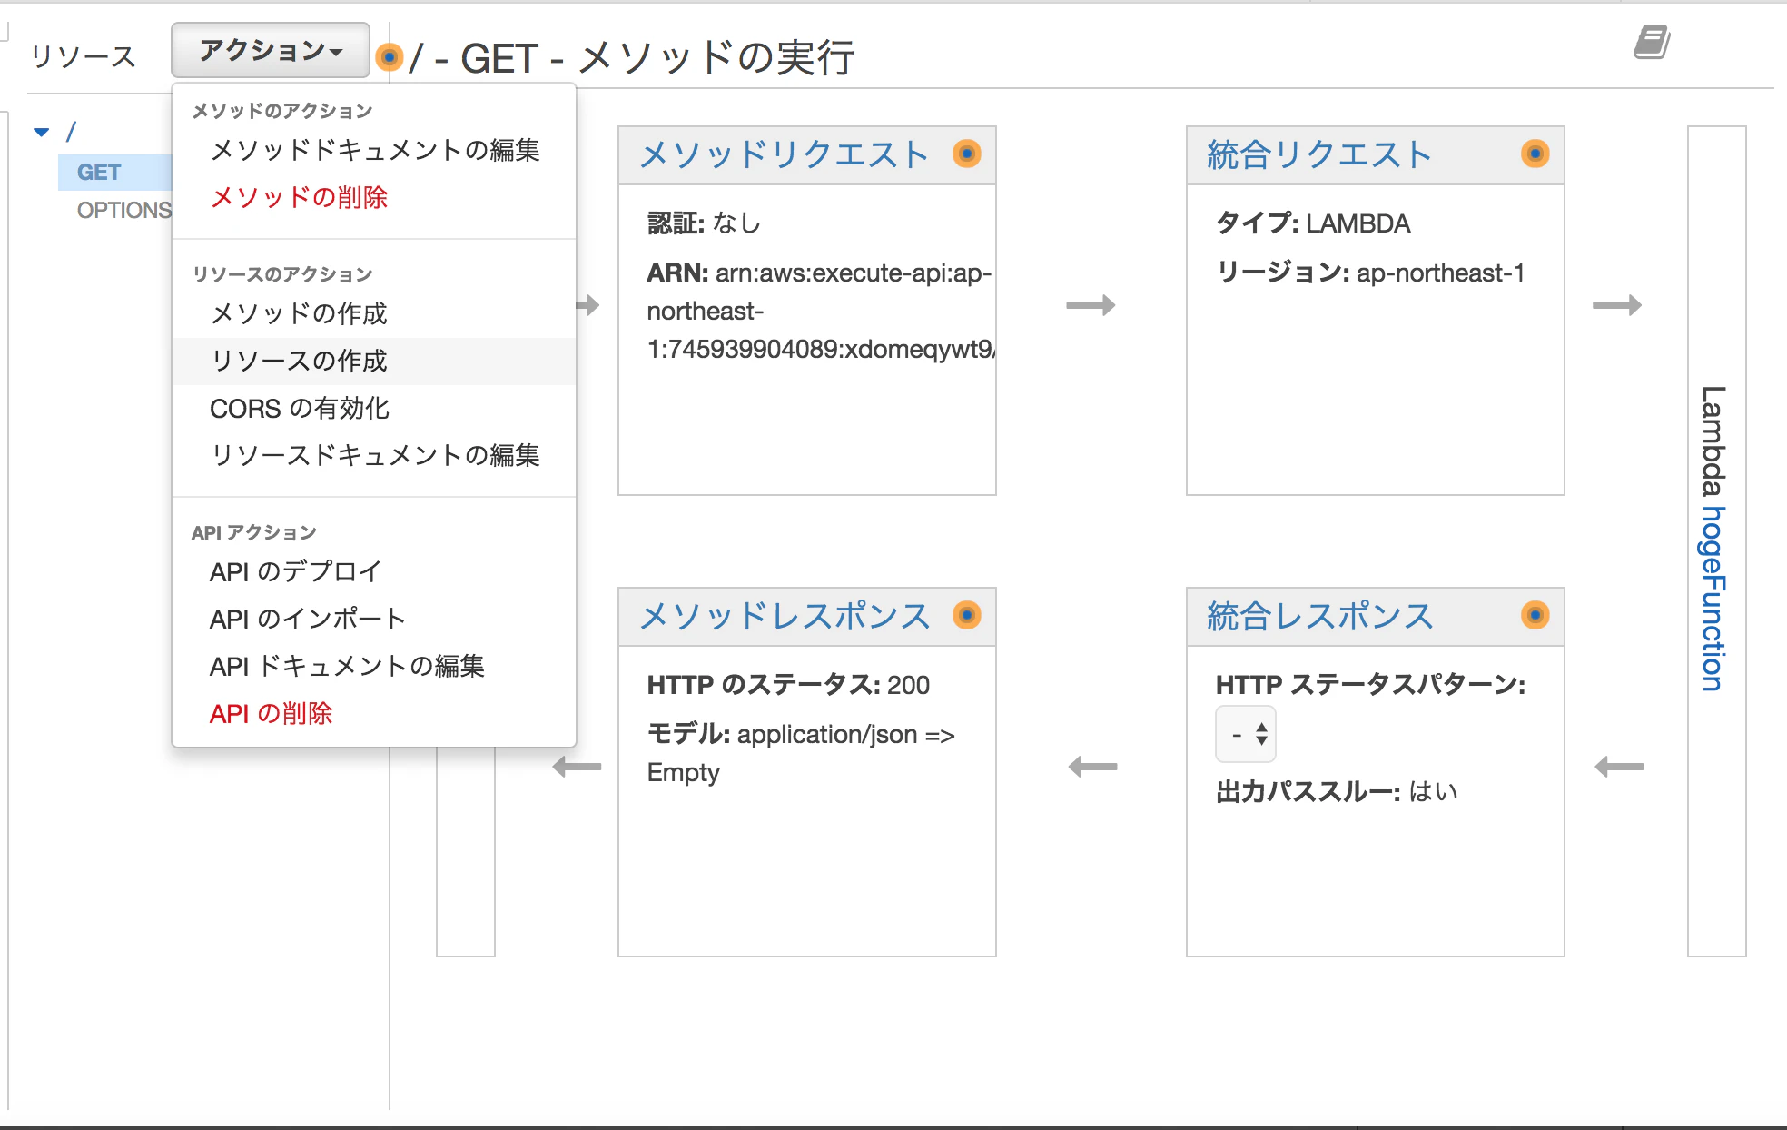Viewport: 1787px width, 1130px height.
Task: Click リージョン: ap-northeast-1 text
Action: tap(1370, 273)
